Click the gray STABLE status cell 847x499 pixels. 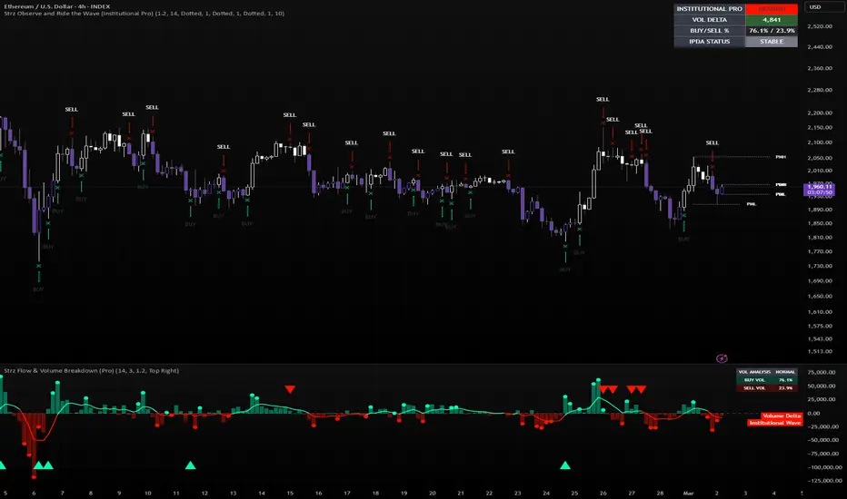click(x=772, y=42)
